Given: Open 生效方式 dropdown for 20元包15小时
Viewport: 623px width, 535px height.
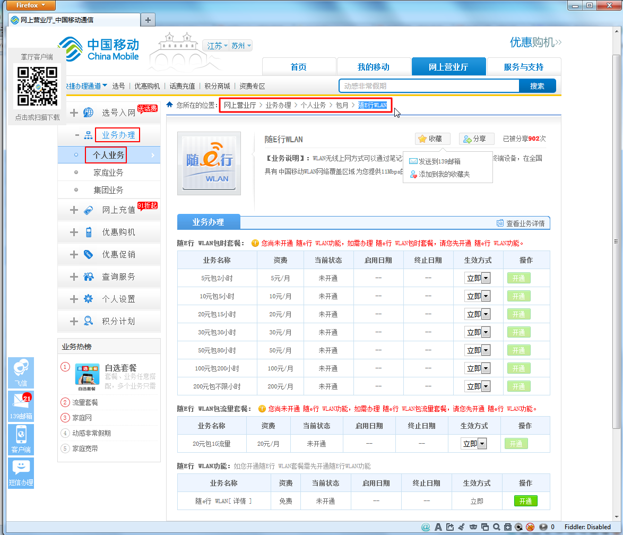Looking at the screenshot, I should 477,314.
